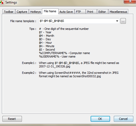The height and width of the screenshot is (126, 136).
Task: Click inside the file name template field
Action: pyautogui.click(x=77, y=21)
